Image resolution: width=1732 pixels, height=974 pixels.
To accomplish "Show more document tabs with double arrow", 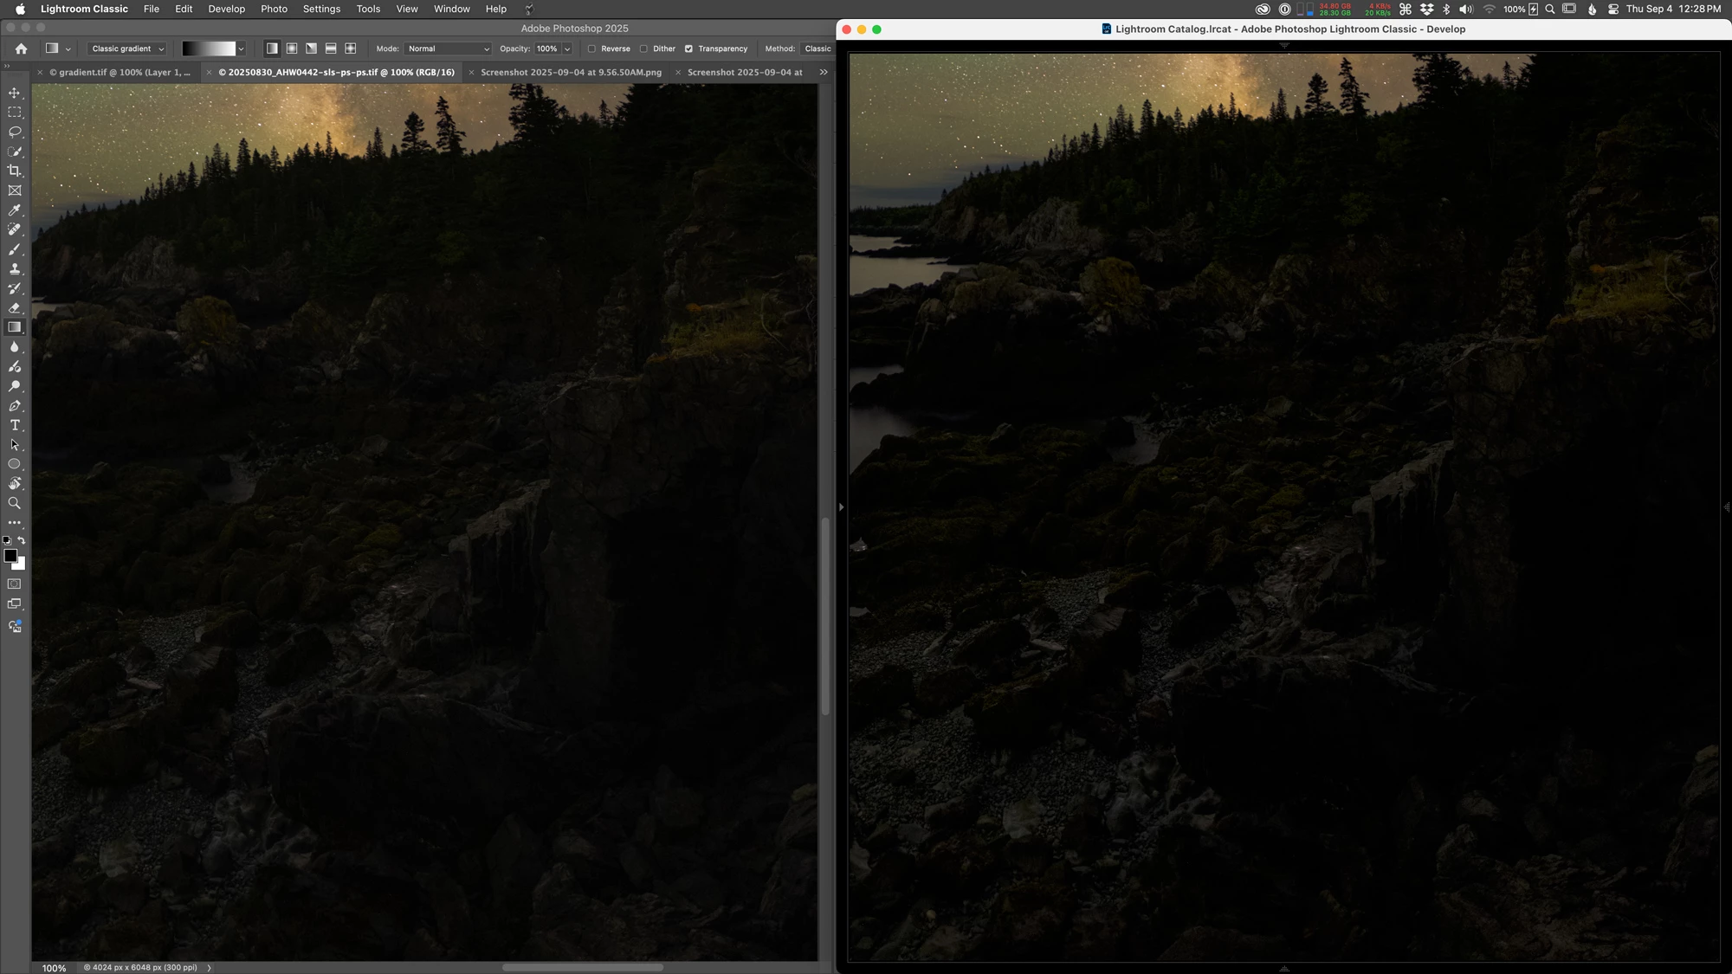I will pyautogui.click(x=824, y=73).
